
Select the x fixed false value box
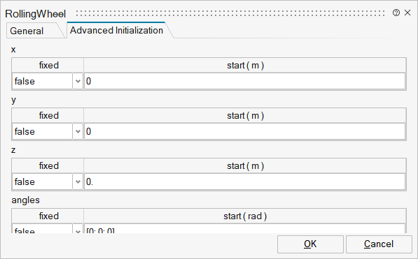coord(43,81)
